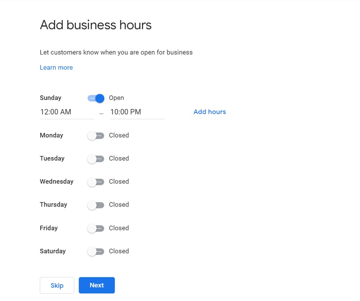Switch Wednesday from closed to open
This screenshot has height=301, width=360.
95,181
